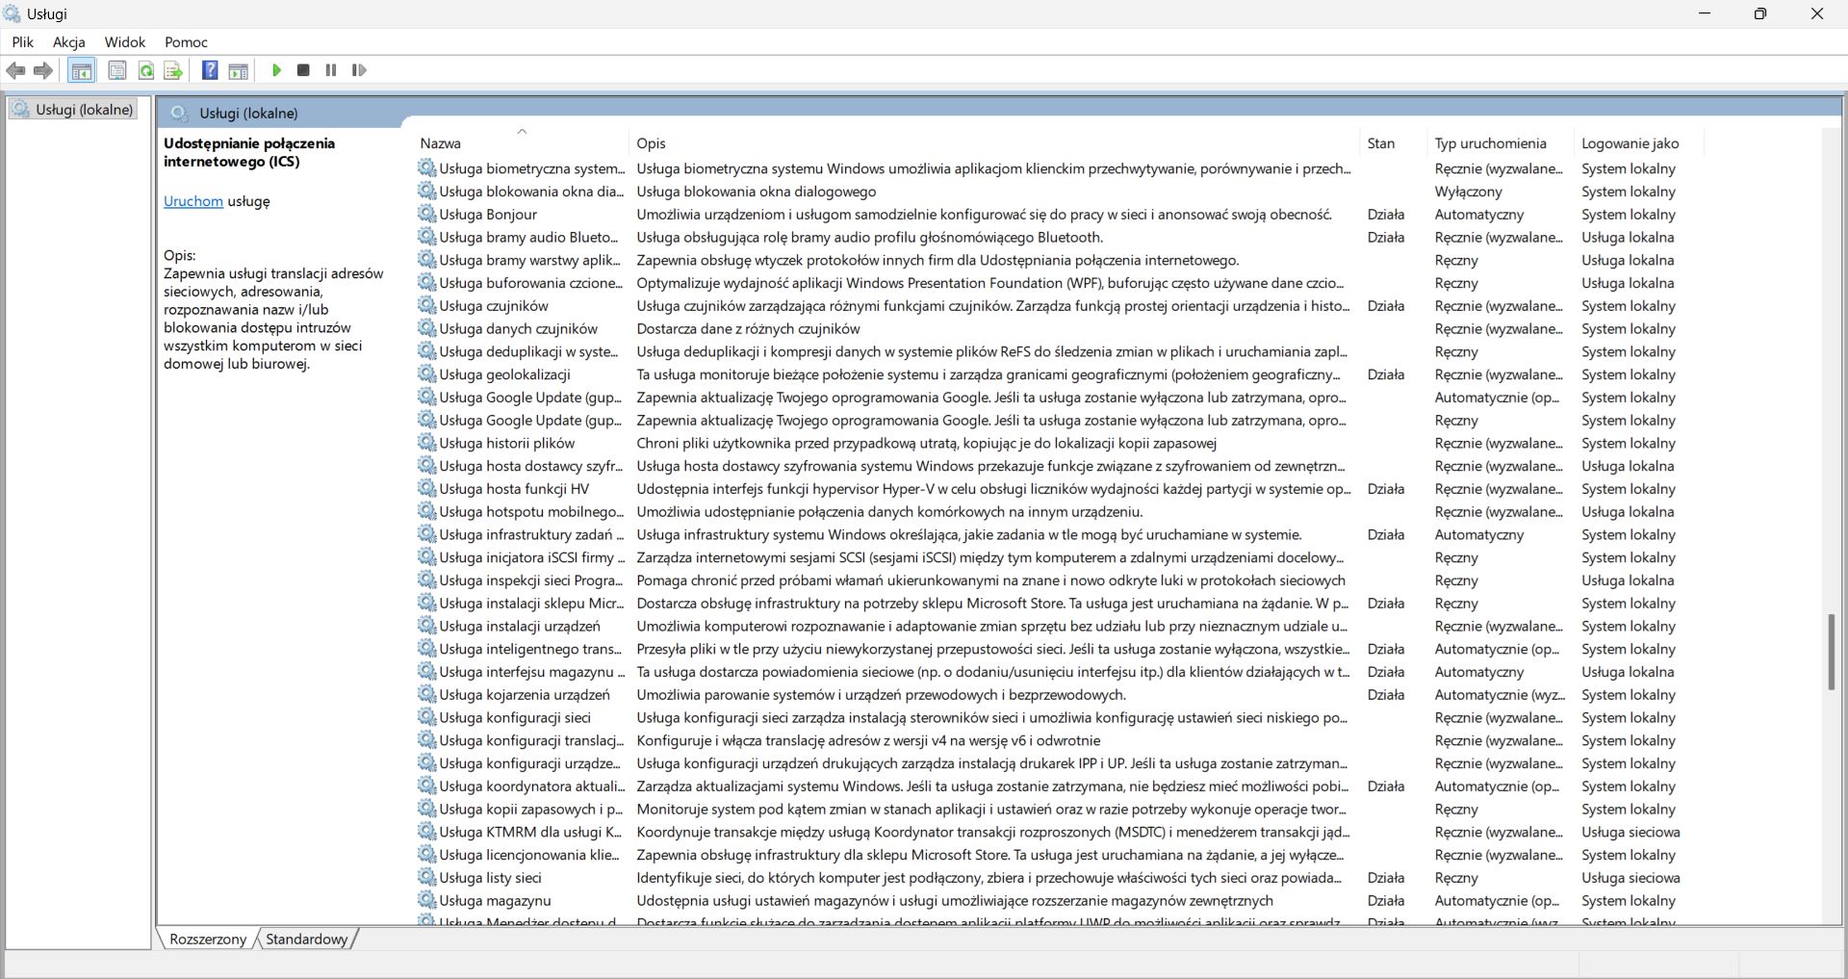Click the gear icon beside Usługa instalacji urządzeń
This screenshot has height=979, width=1848.
[426, 626]
